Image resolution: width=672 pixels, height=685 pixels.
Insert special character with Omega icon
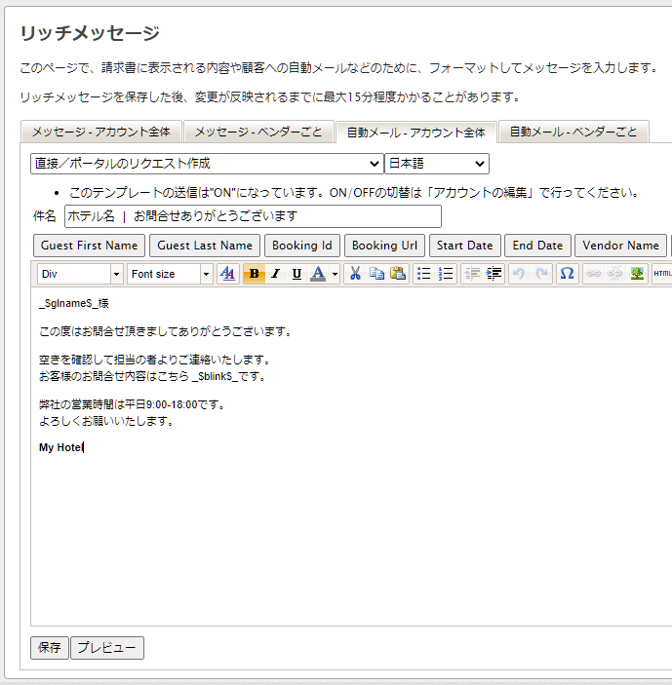[x=567, y=274]
